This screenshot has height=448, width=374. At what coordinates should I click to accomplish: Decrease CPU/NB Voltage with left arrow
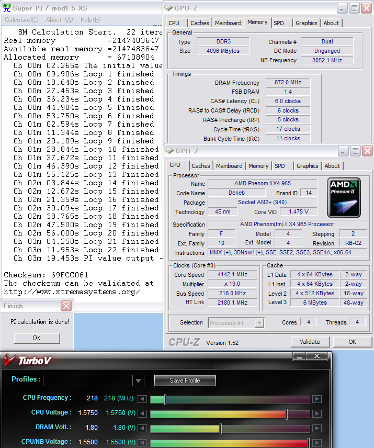142,443
